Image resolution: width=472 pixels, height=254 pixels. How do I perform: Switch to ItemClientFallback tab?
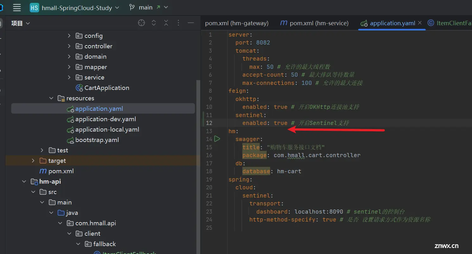coord(450,23)
